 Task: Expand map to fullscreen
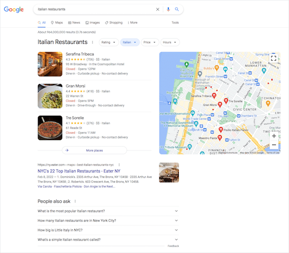coord(274,58)
